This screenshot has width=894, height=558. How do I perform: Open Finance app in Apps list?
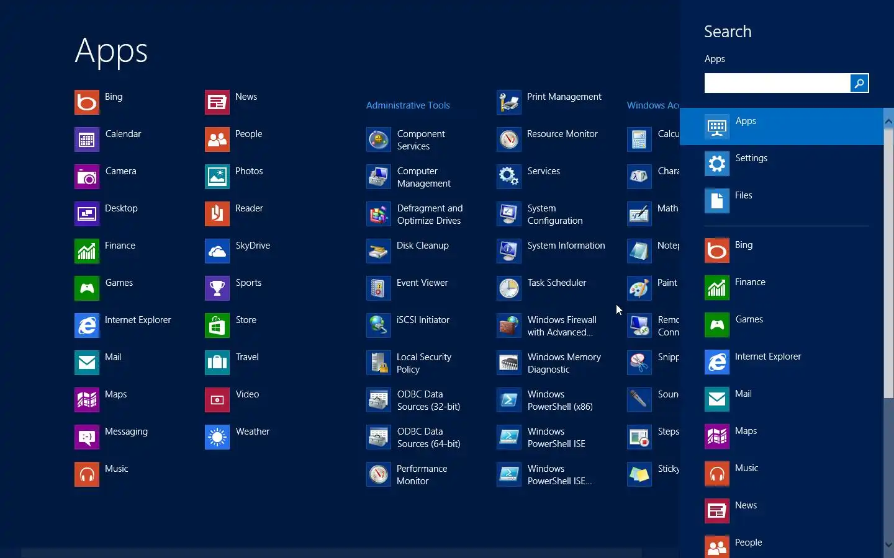click(x=87, y=251)
